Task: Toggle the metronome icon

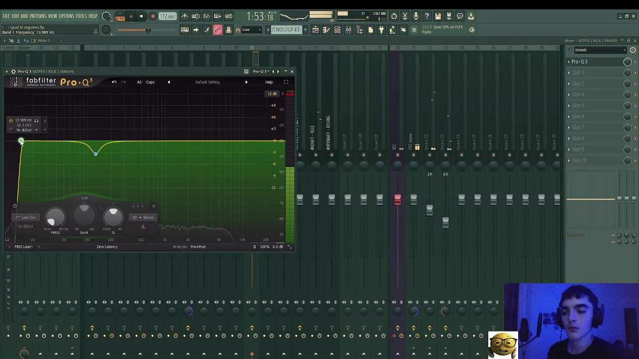Action: 185,16
